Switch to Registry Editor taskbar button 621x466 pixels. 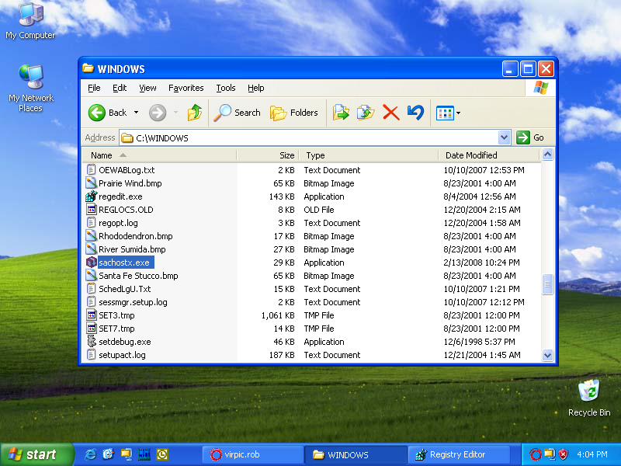458,454
